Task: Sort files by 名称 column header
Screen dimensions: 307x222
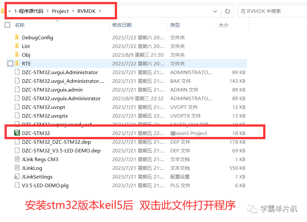Action: 20,25
